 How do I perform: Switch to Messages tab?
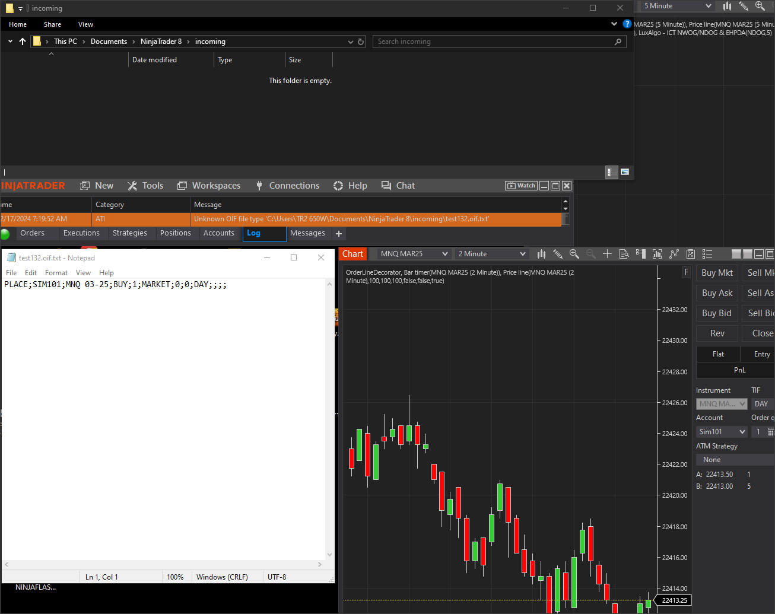(307, 233)
